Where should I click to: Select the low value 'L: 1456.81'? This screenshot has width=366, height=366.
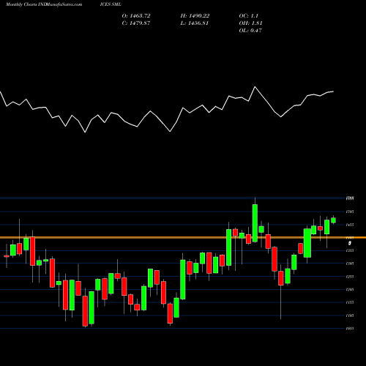(x=195, y=23)
